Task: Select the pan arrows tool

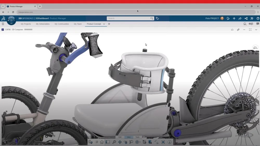Action: pos(120,142)
